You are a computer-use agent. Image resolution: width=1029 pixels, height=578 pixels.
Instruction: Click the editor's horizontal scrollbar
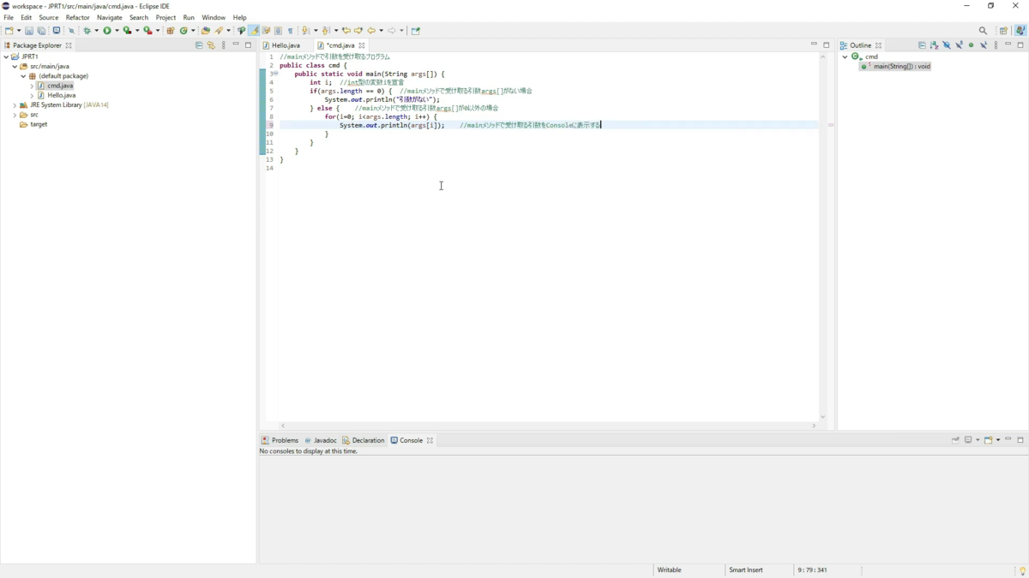tap(548, 426)
